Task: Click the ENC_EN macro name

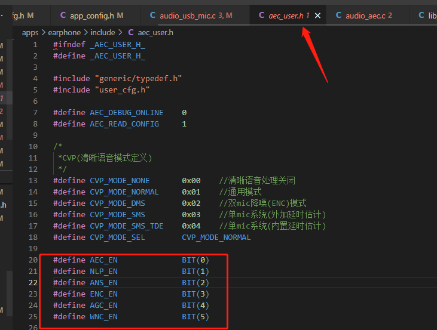Action: pos(103,294)
